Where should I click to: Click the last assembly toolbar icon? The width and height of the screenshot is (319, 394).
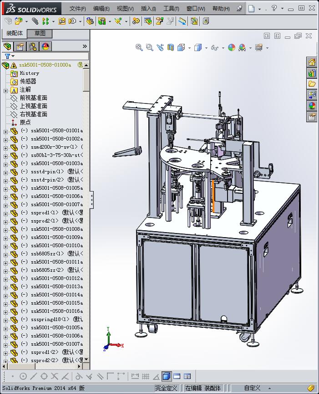(x=206, y=21)
